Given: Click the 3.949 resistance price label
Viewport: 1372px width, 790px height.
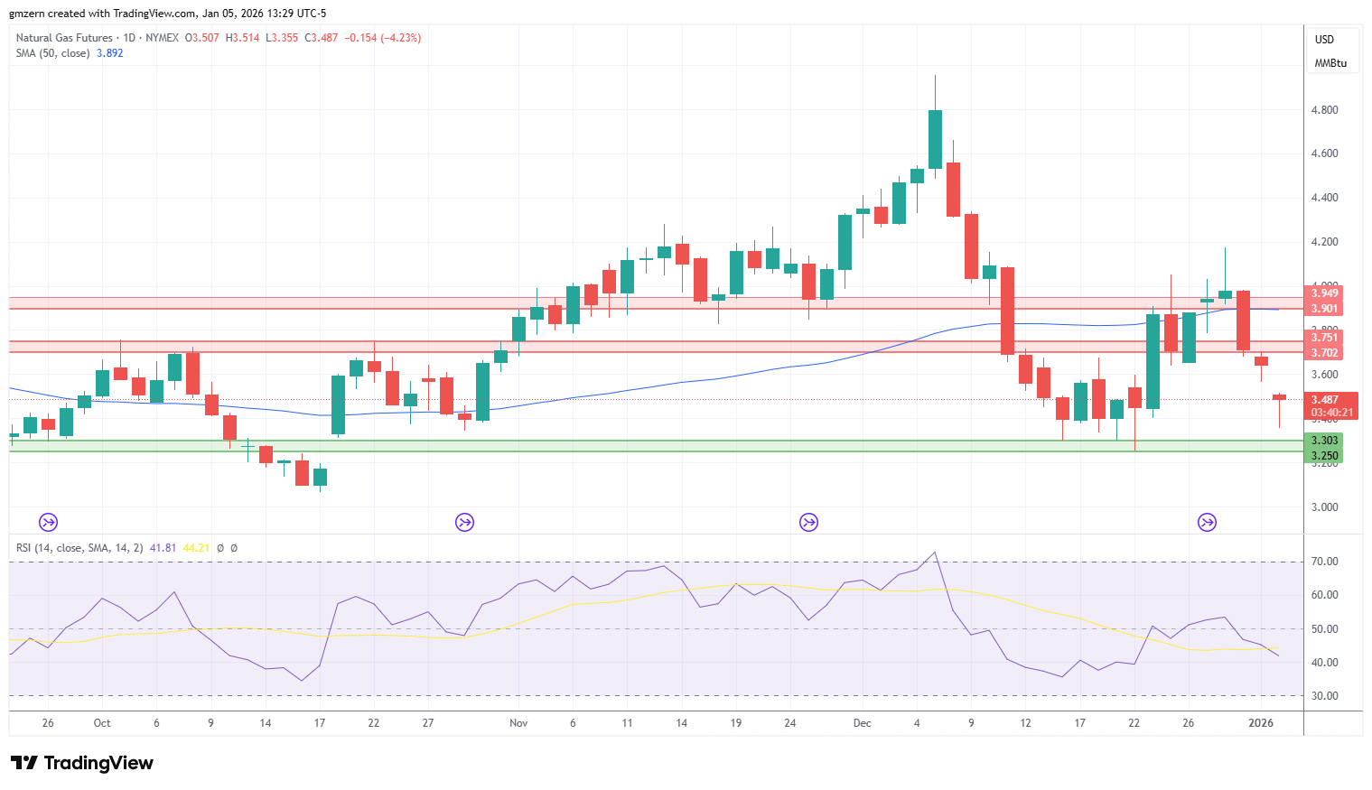Looking at the screenshot, I should [x=1325, y=293].
